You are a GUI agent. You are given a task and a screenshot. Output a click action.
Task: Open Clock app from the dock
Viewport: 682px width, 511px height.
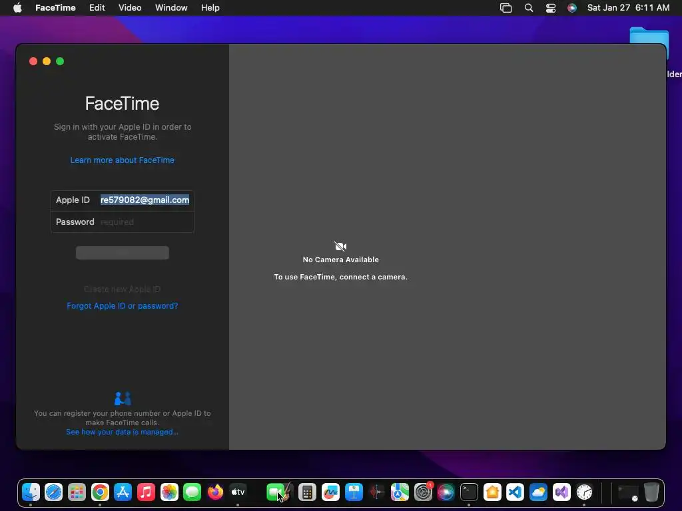pos(584,492)
